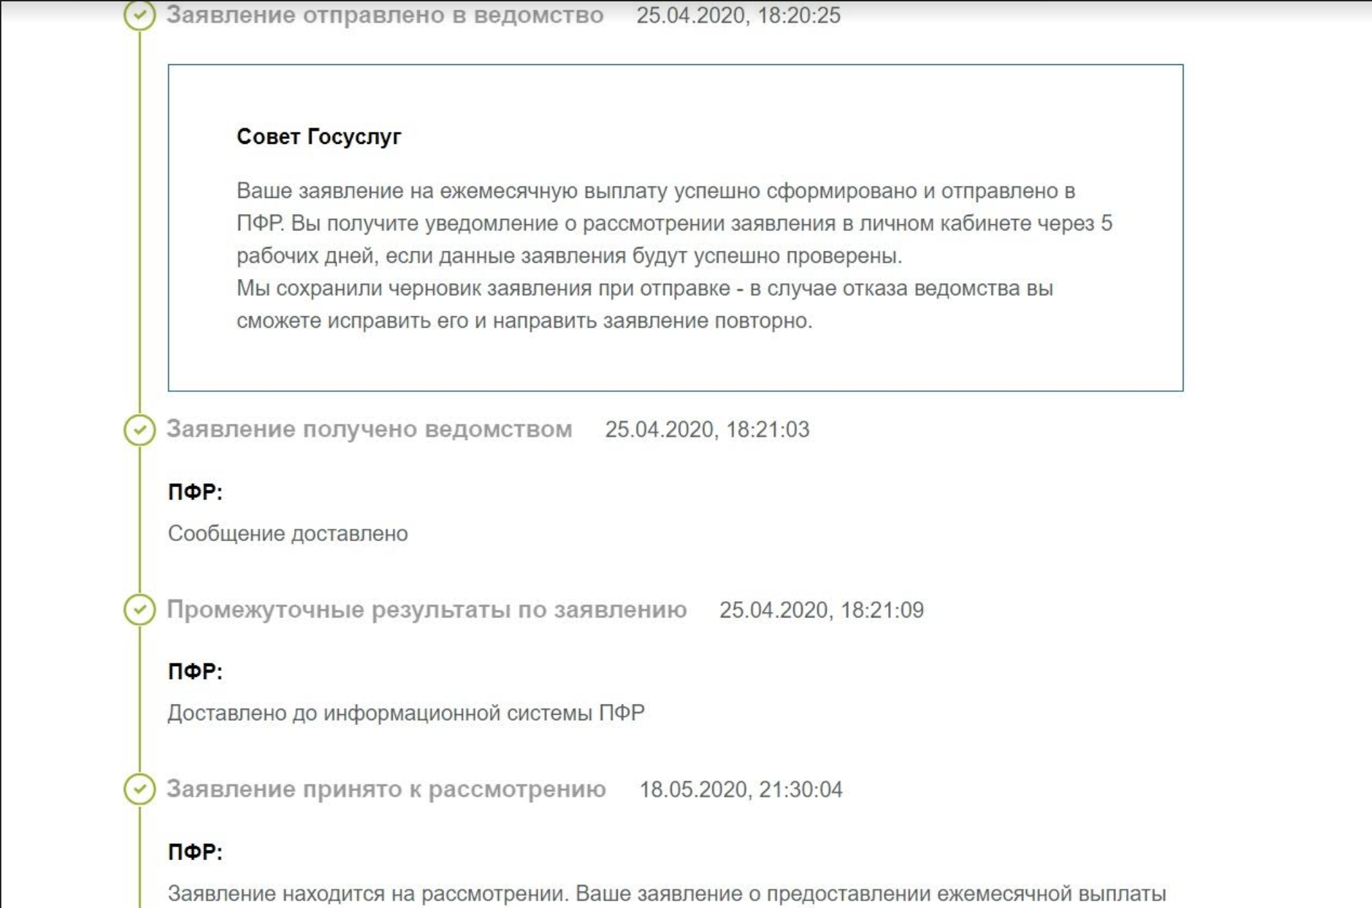The height and width of the screenshot is (908, 1372).
Task: Click 'Заявление принято к рассмотрению' heading
Action: point(386,789)
